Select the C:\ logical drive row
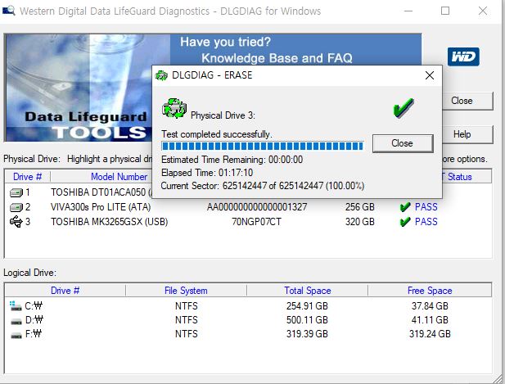This screenshot has width=505, height=384. click(x=248, y=305)
